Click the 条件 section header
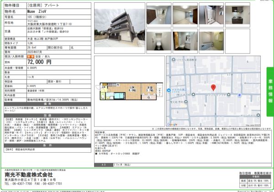The height and width of the screenshot is (192, 274). (47, 146)
